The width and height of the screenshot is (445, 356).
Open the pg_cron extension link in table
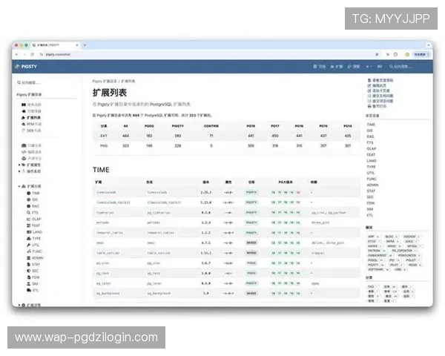102,263
